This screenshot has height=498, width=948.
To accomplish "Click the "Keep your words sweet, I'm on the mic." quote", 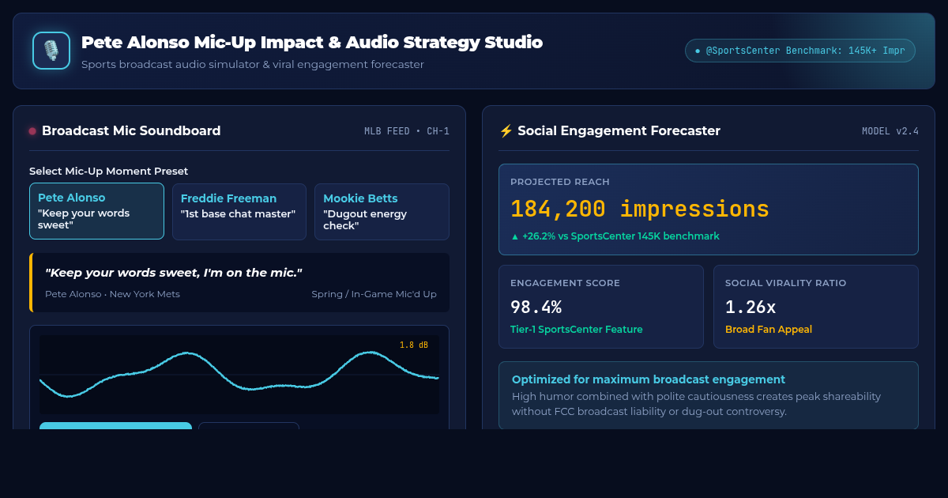I will click(x=174, y=273).
